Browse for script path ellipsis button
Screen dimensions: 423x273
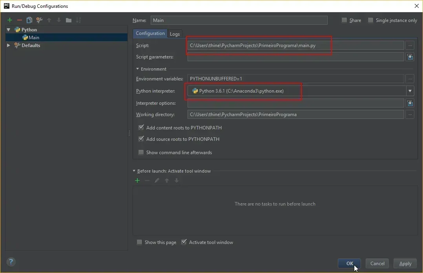coord(410,45)
